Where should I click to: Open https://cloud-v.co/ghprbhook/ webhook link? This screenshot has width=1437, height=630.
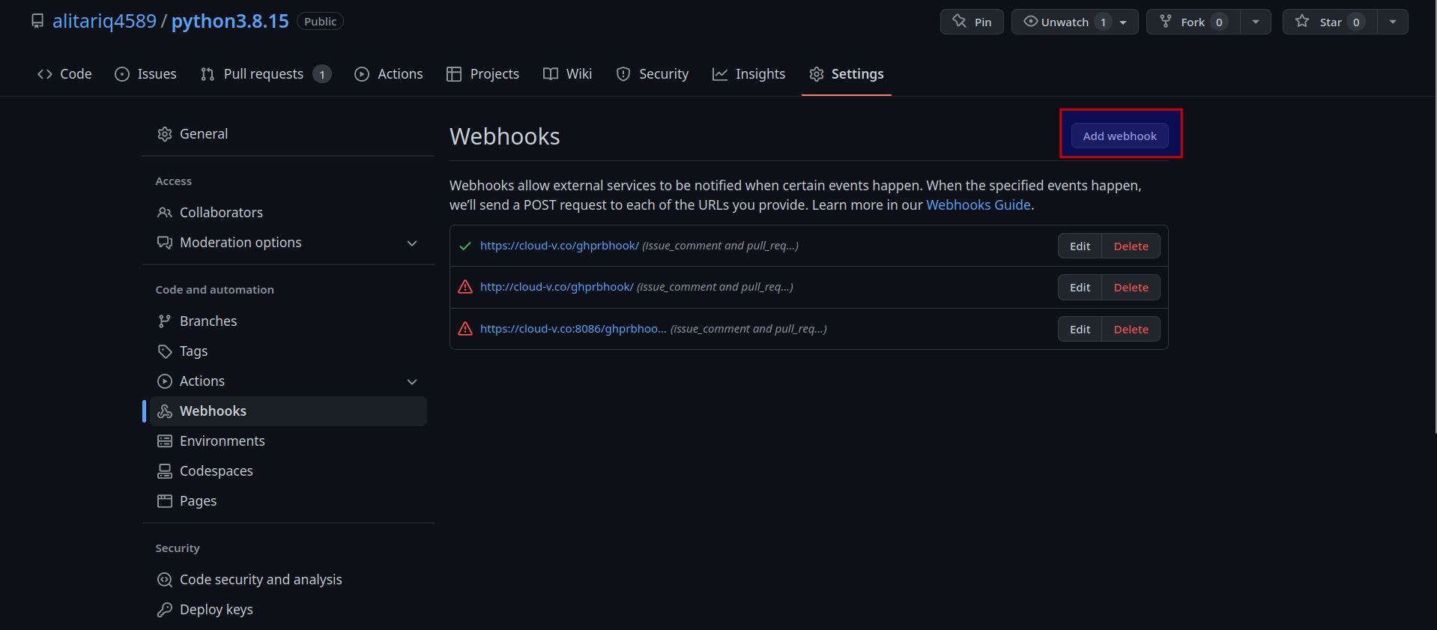pos(559,246)
